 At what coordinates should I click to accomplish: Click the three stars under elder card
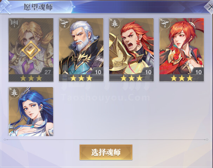[81, 78]
